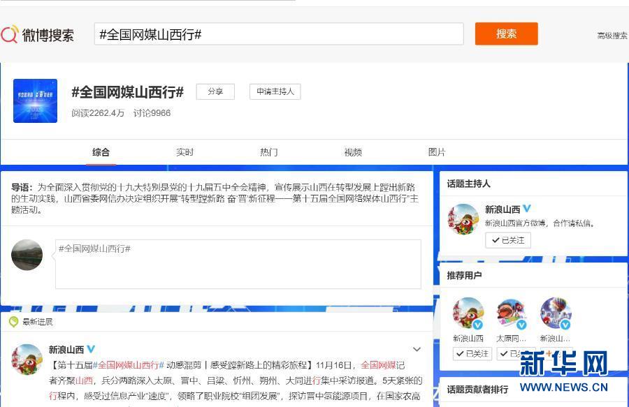Viewport: 629px width, 407px height.
Task: Open the 太原同… recommended user avatar
Action: click(x=511, y=313)
